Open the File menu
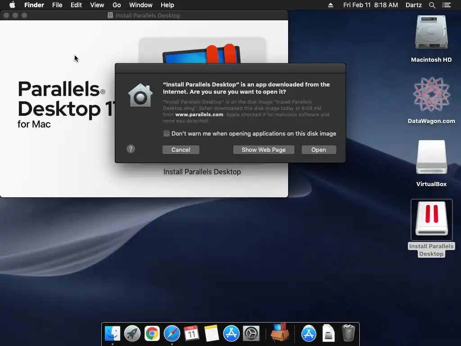The width and height of the screenshot is (461, 346). (57, 5)
